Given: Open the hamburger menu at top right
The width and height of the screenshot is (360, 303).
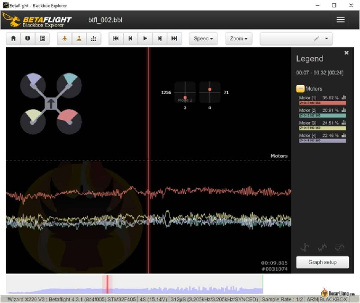Looking at the screenshot, I should pyautogui.click(x=341, y=20).
